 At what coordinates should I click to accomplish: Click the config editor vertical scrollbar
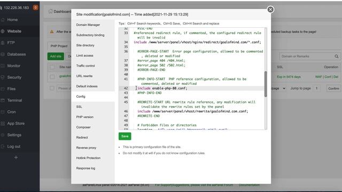(266, 84)
